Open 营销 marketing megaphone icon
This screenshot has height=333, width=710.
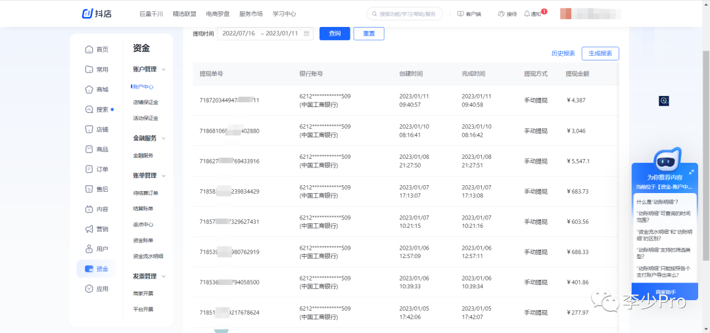(89, 229)
